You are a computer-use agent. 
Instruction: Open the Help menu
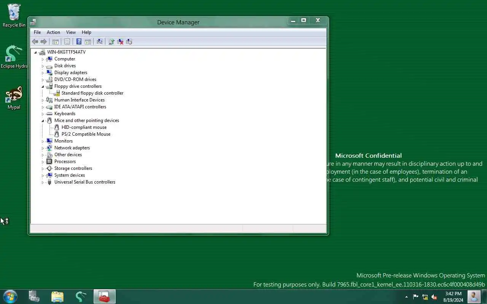[x=86, y=32]
